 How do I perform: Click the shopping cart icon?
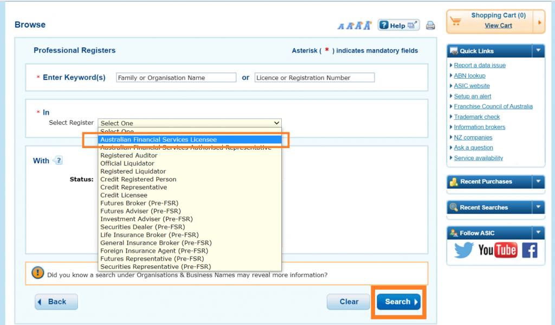456,22
